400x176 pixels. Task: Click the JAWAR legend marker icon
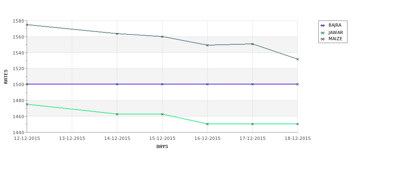coord(323,33)
